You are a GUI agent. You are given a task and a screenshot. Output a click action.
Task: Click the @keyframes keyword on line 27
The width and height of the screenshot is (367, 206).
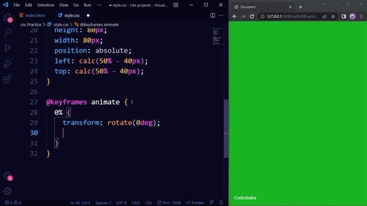(x=67, y=102)
